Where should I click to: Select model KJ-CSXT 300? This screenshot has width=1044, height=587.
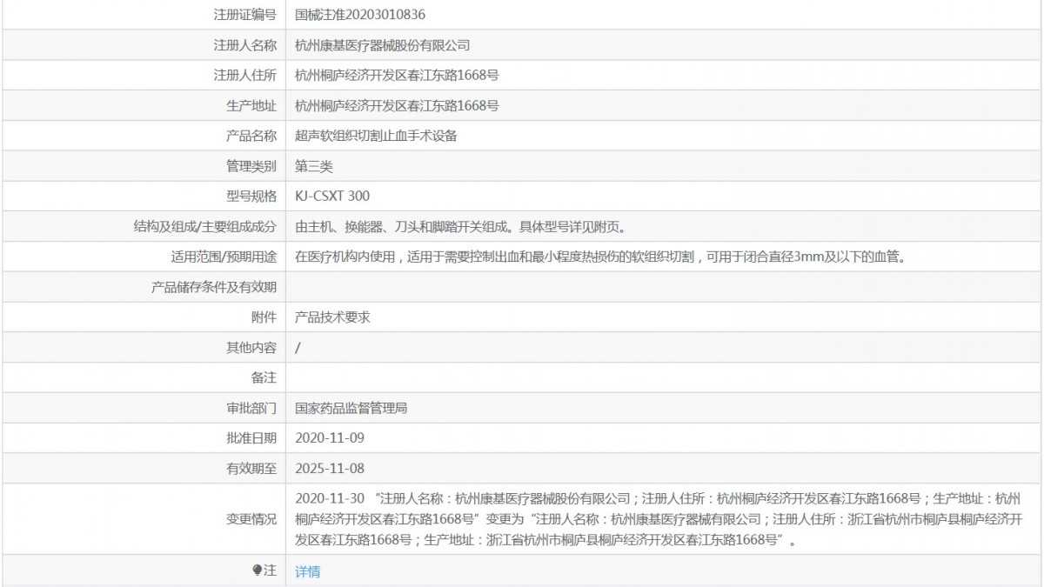pyautogui.click(x=332, y=197)
